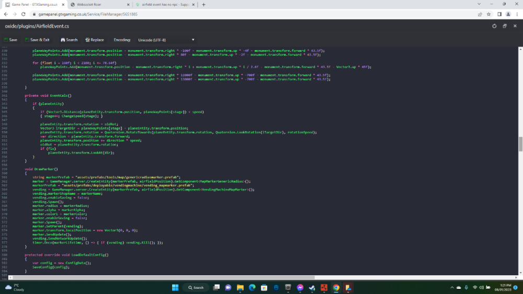
Task: Click the Save & Exit button
Action: point(37,40)
